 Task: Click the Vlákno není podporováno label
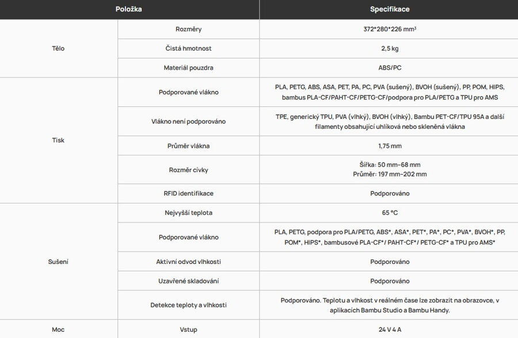pyautogui.click(x=188, y=121)
